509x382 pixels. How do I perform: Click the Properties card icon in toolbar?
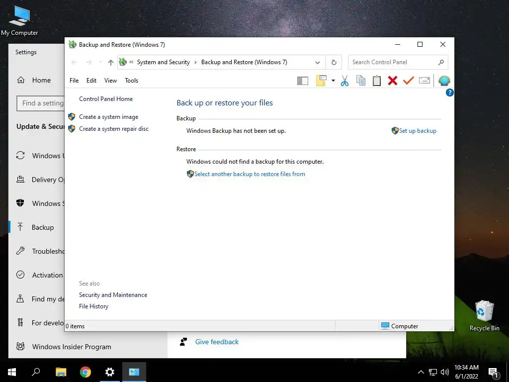[424, 80]
